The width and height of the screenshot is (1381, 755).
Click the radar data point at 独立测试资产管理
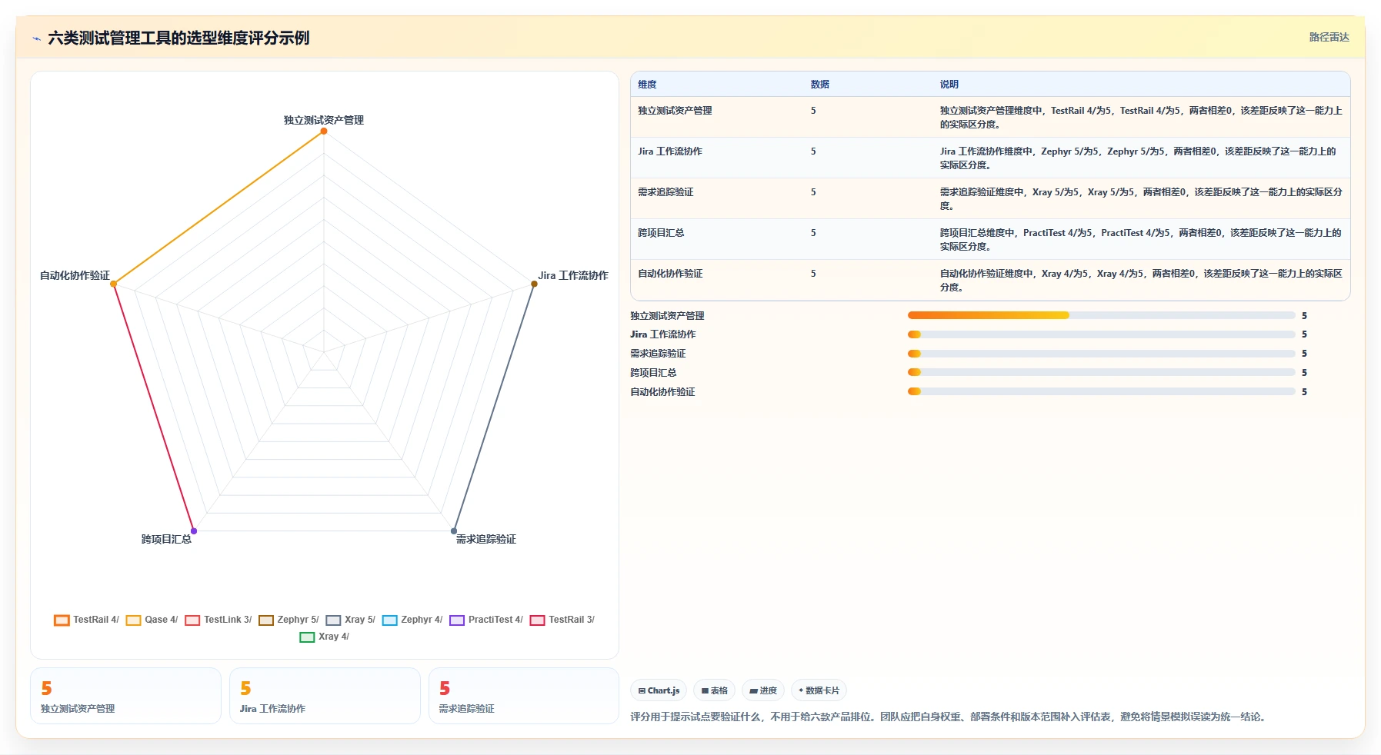[x=324, y=131]
